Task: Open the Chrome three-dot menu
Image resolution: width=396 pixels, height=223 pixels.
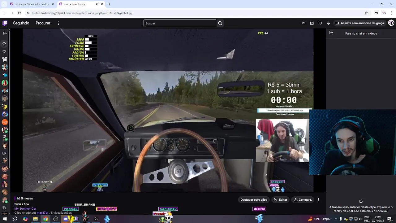Action: (x=391, y=13)
